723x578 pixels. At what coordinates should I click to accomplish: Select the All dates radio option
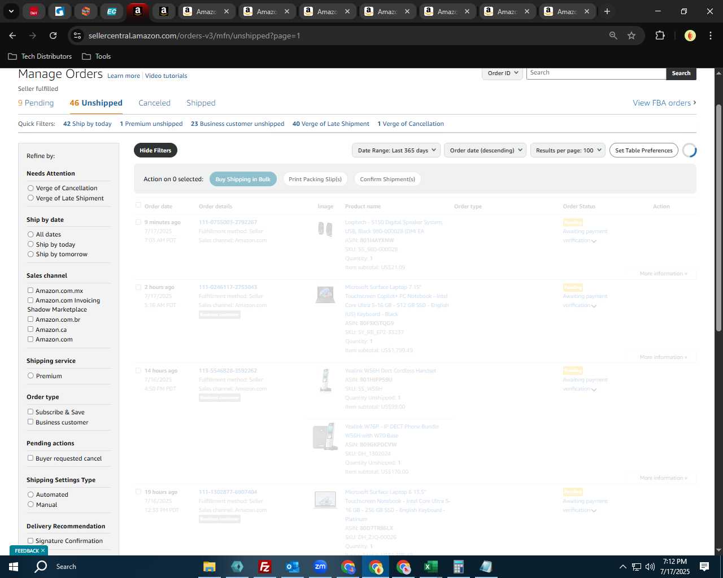(x=31, y=234)
